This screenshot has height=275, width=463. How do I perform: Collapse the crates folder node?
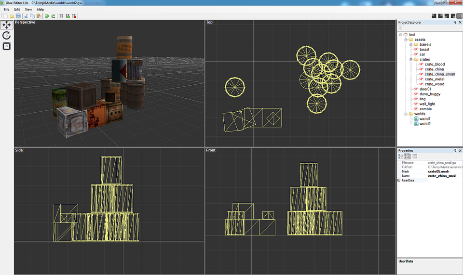click(x=410, y=59)
